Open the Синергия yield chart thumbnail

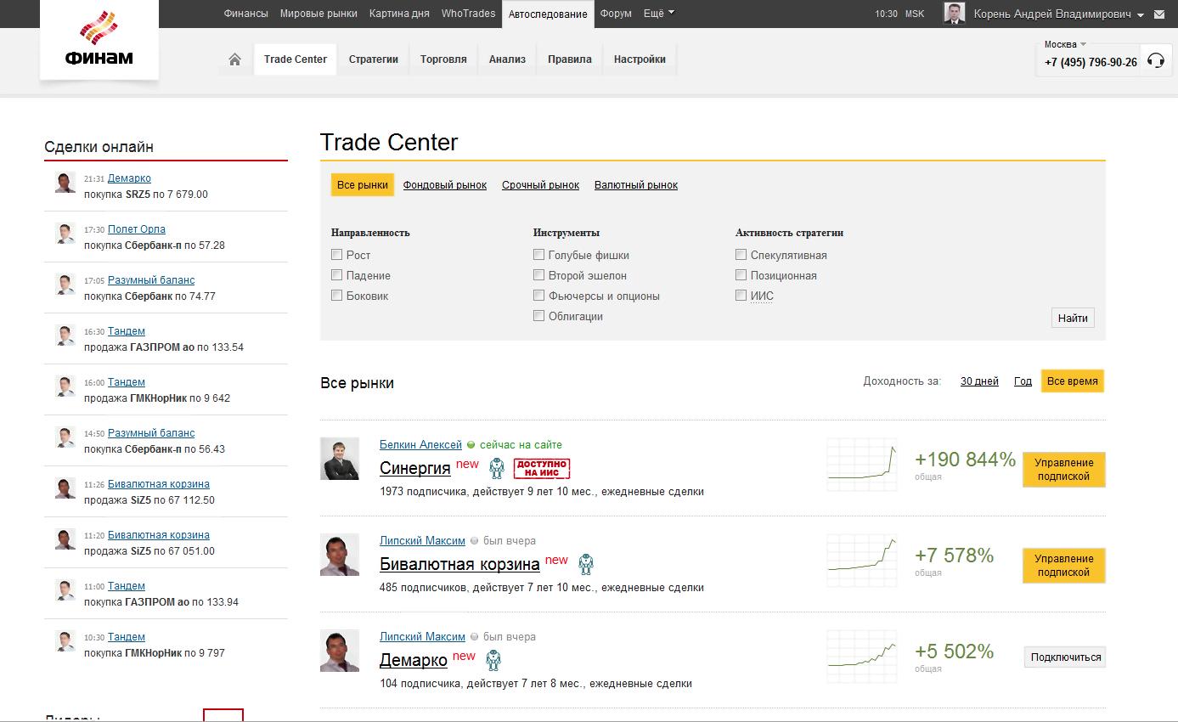coord(862,464)
